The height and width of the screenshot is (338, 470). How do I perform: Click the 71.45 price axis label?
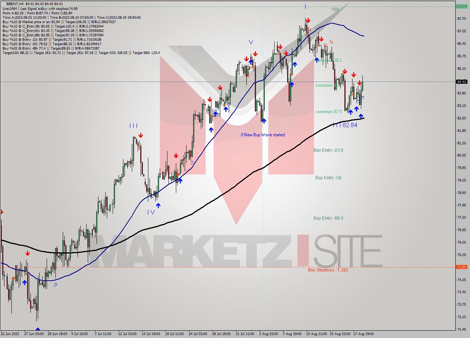tap(462, 329)
